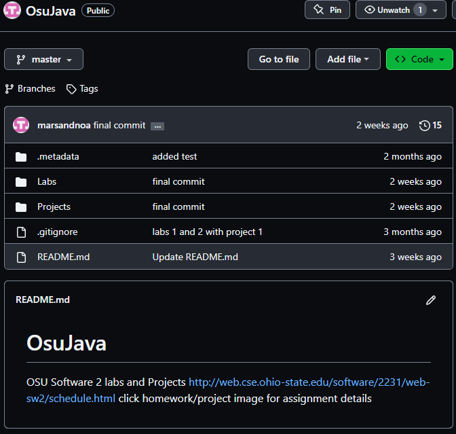This screenshot has height=434, width=456.
Task: Edit README with the pencil icon
Action: (x=431, y=300)
